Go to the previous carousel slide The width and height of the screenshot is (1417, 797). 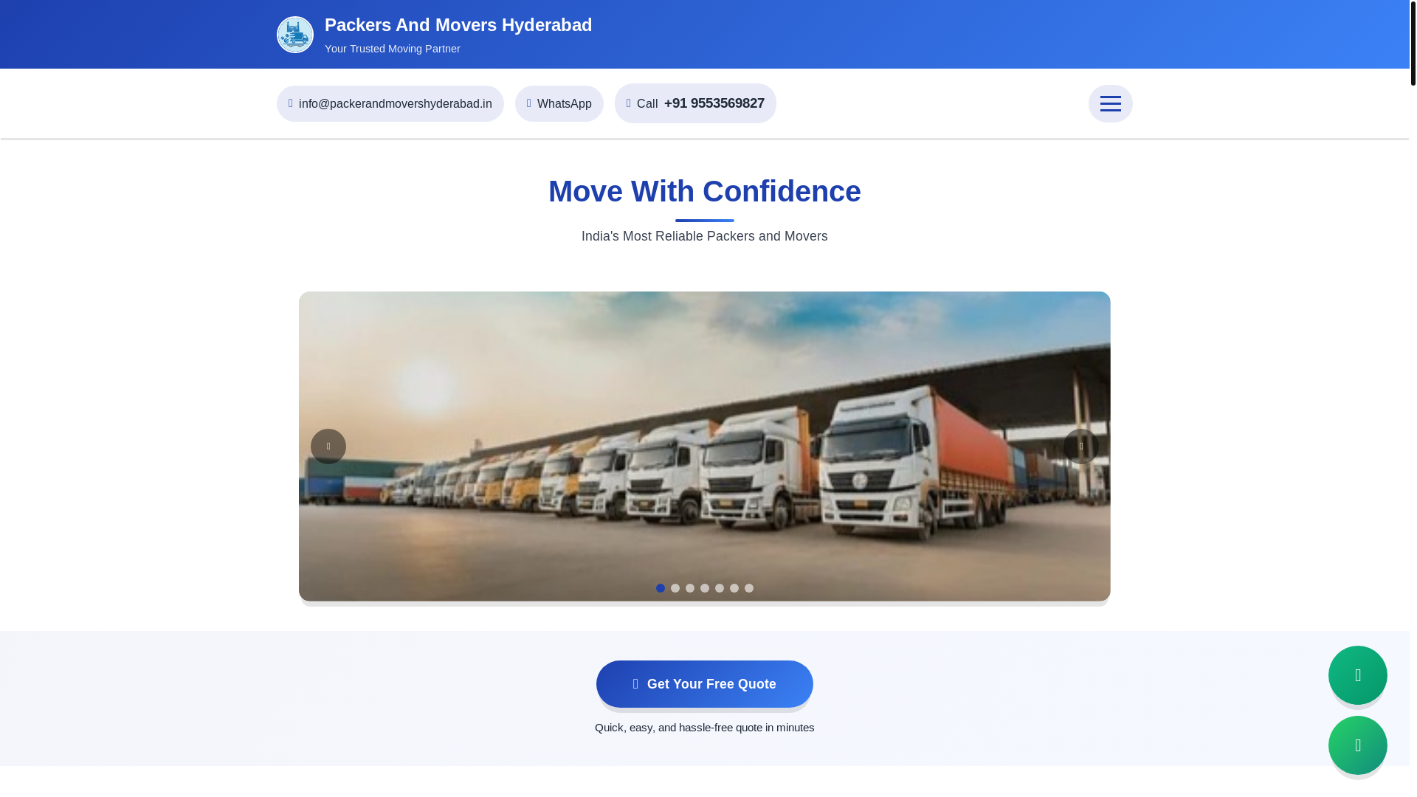tap(328, 446)
